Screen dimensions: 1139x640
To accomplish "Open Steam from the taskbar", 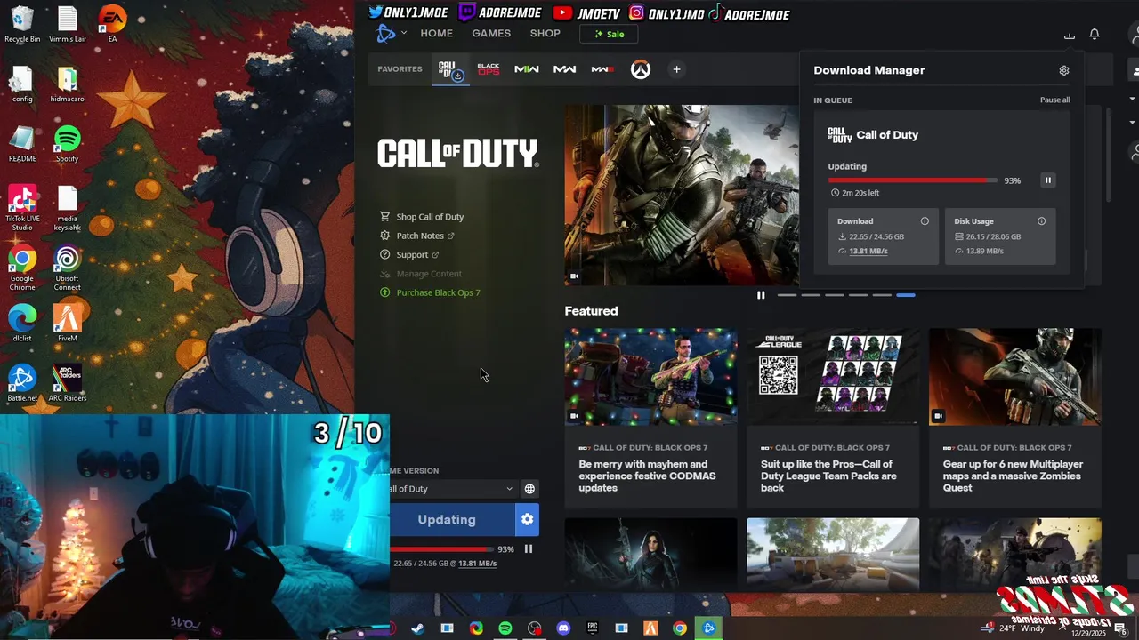I will point(417,628).
